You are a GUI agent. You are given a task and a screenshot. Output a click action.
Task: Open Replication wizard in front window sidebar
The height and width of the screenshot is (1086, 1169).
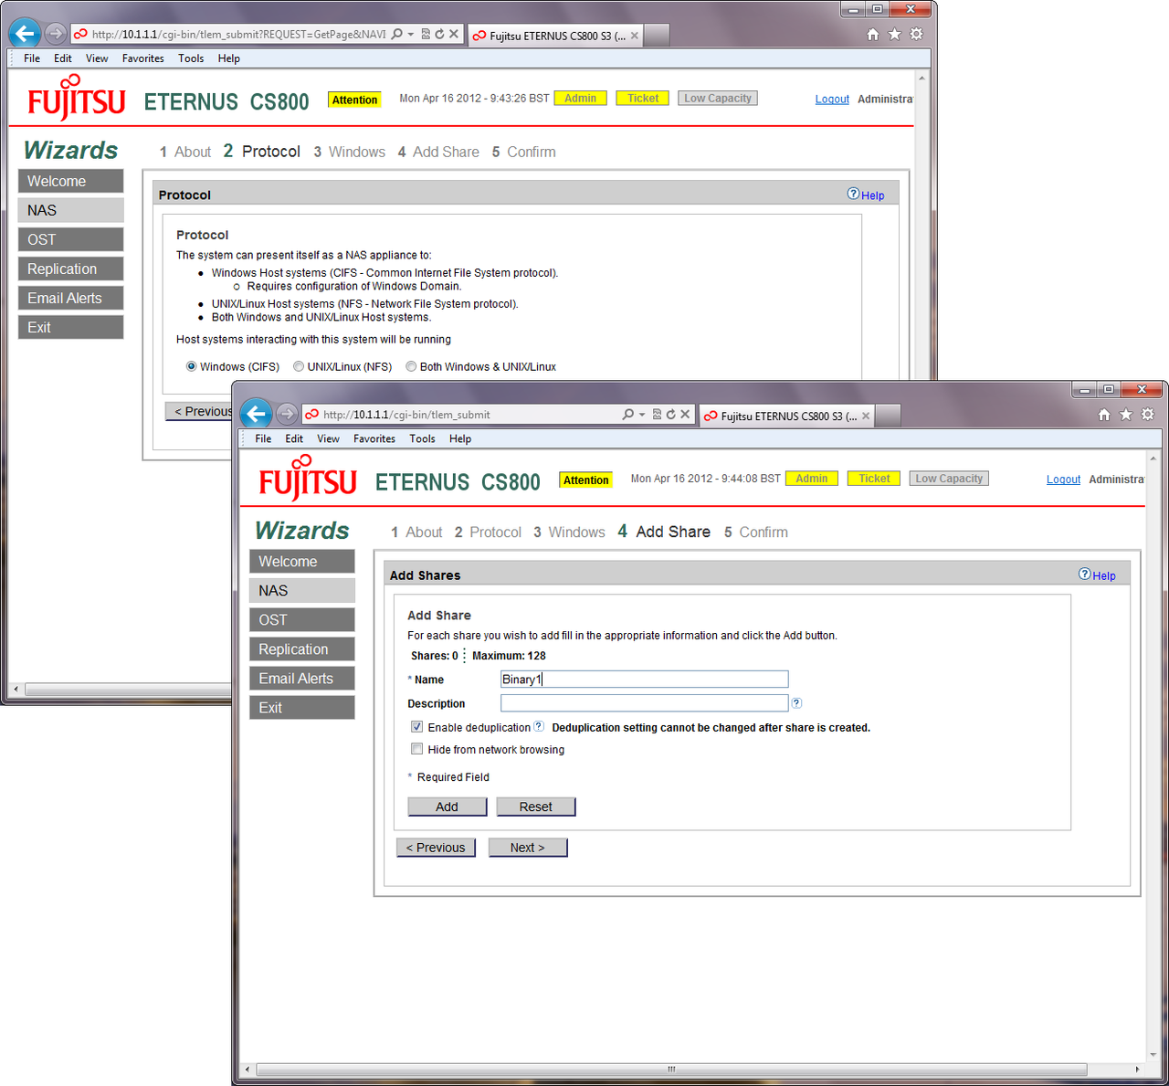pyautogui.click(x=301, y=649)
